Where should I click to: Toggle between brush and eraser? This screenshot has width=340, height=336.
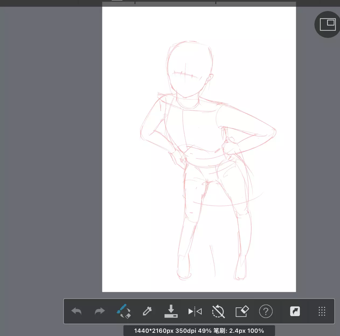pos(124,311)
